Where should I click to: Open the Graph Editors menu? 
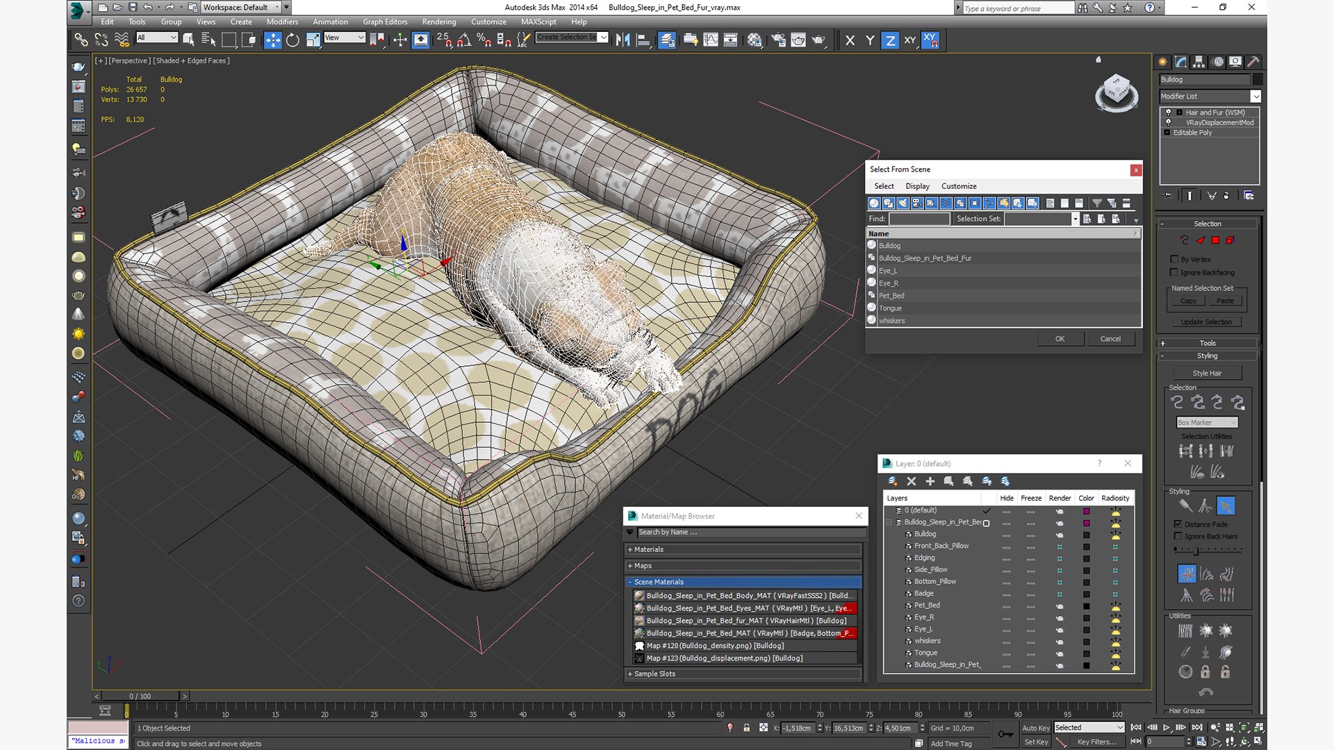[x=385, y=22]
